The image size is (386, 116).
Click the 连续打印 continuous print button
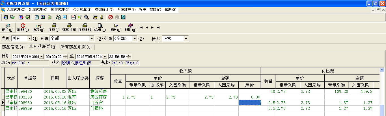pyautogui.click(x=69, y=27)
